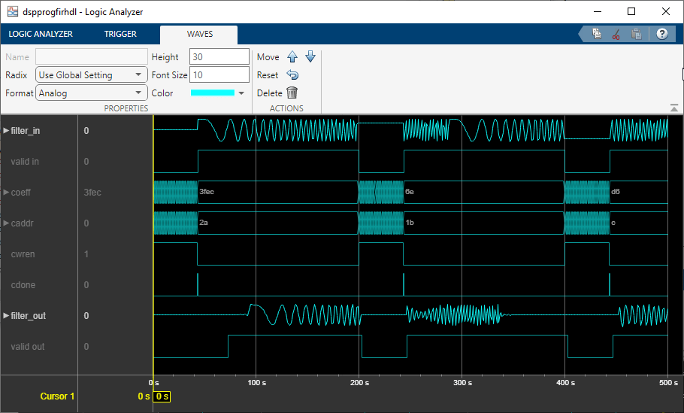This screenshot has height=413, width=684.
Task: Switch to the Trigger tab
Action: coord(120,34)
